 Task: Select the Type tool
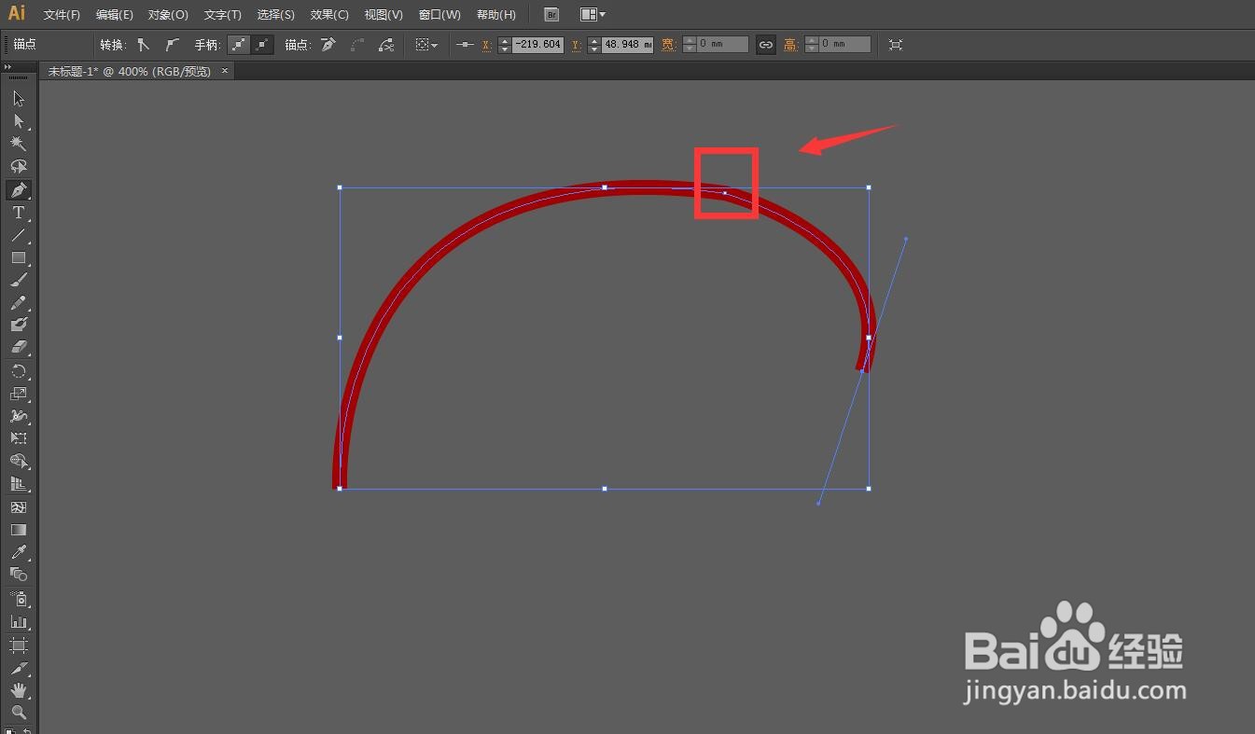coord(19,213)
